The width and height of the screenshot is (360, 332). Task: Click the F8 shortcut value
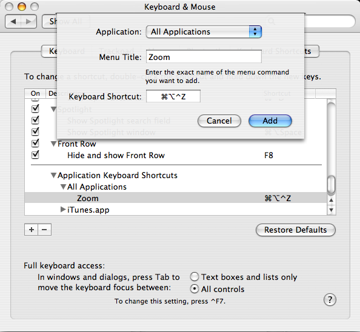(x=268, y=155)
